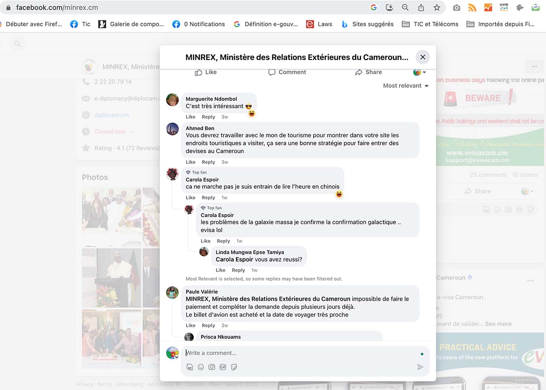Open the TIC et Télécoms bookmark folder
The image size is (546, 390).
(430, 24)
